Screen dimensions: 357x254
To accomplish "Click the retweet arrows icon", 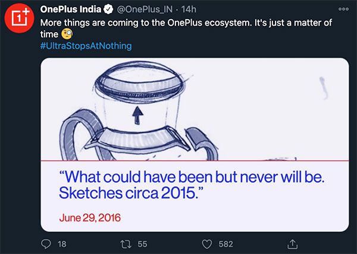I will (126, 244).
